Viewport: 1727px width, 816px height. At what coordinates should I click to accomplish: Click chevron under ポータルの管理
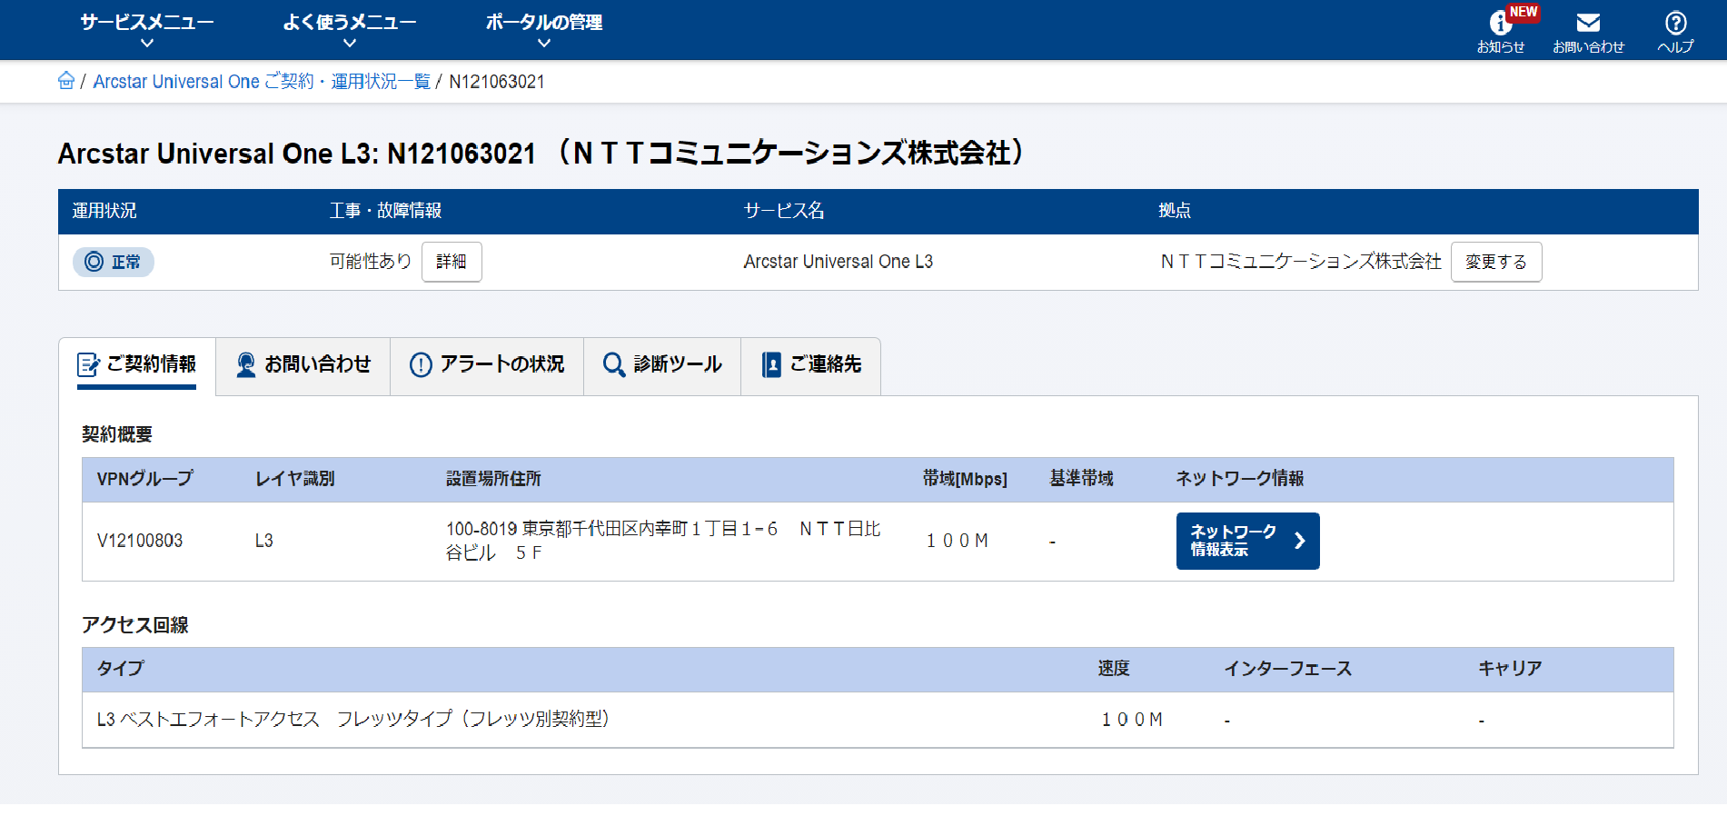(544, 43)
